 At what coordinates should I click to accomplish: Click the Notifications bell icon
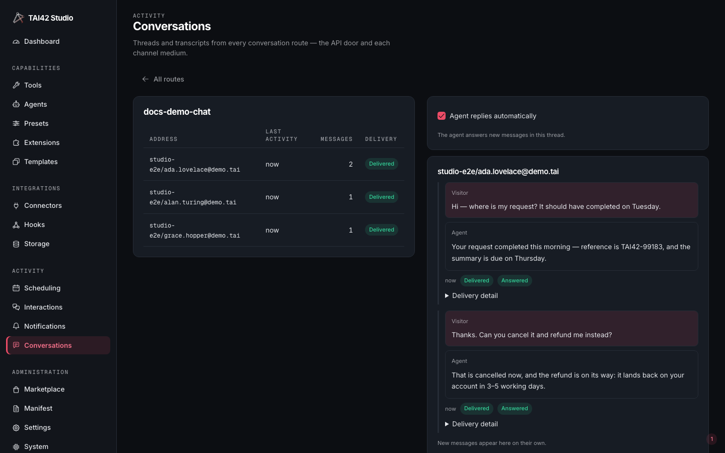16,327
